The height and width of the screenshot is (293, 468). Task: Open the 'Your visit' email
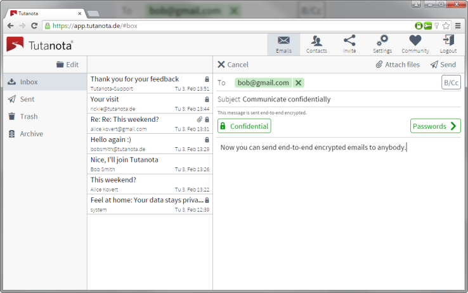pos(150,103)
